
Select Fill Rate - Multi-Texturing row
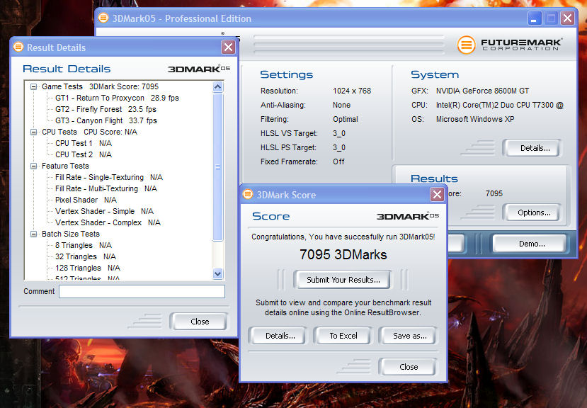point(106,188)
